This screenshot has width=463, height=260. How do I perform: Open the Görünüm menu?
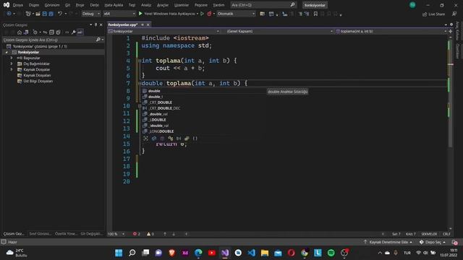point(52,5)
